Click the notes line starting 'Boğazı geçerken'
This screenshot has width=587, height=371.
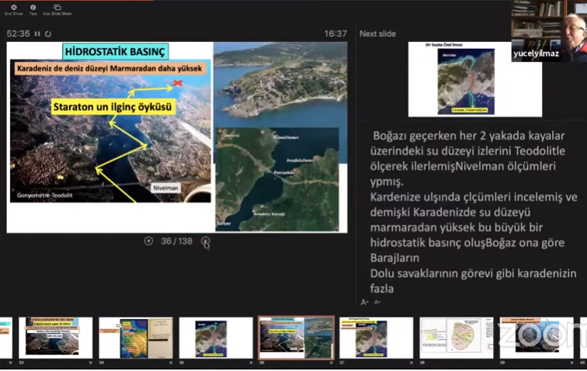[x=469, y=136]
